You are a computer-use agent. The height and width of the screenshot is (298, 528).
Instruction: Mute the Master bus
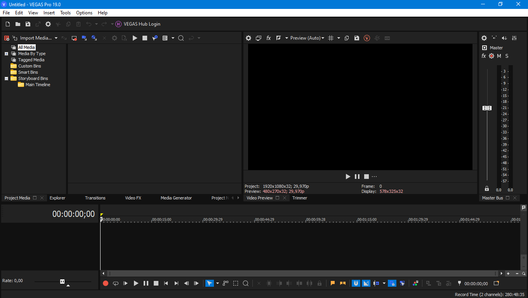coord(499,56)
